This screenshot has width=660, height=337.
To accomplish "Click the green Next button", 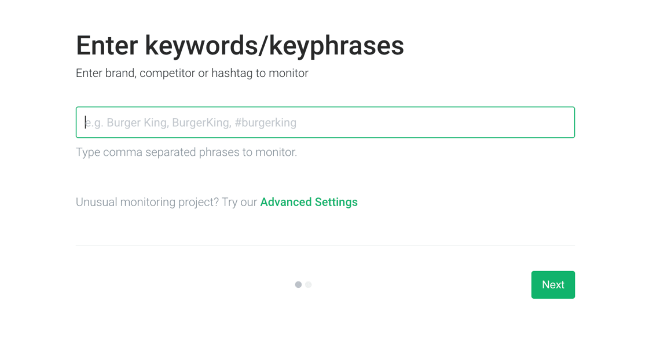I will pyautogui.click(x=553, y=285).
